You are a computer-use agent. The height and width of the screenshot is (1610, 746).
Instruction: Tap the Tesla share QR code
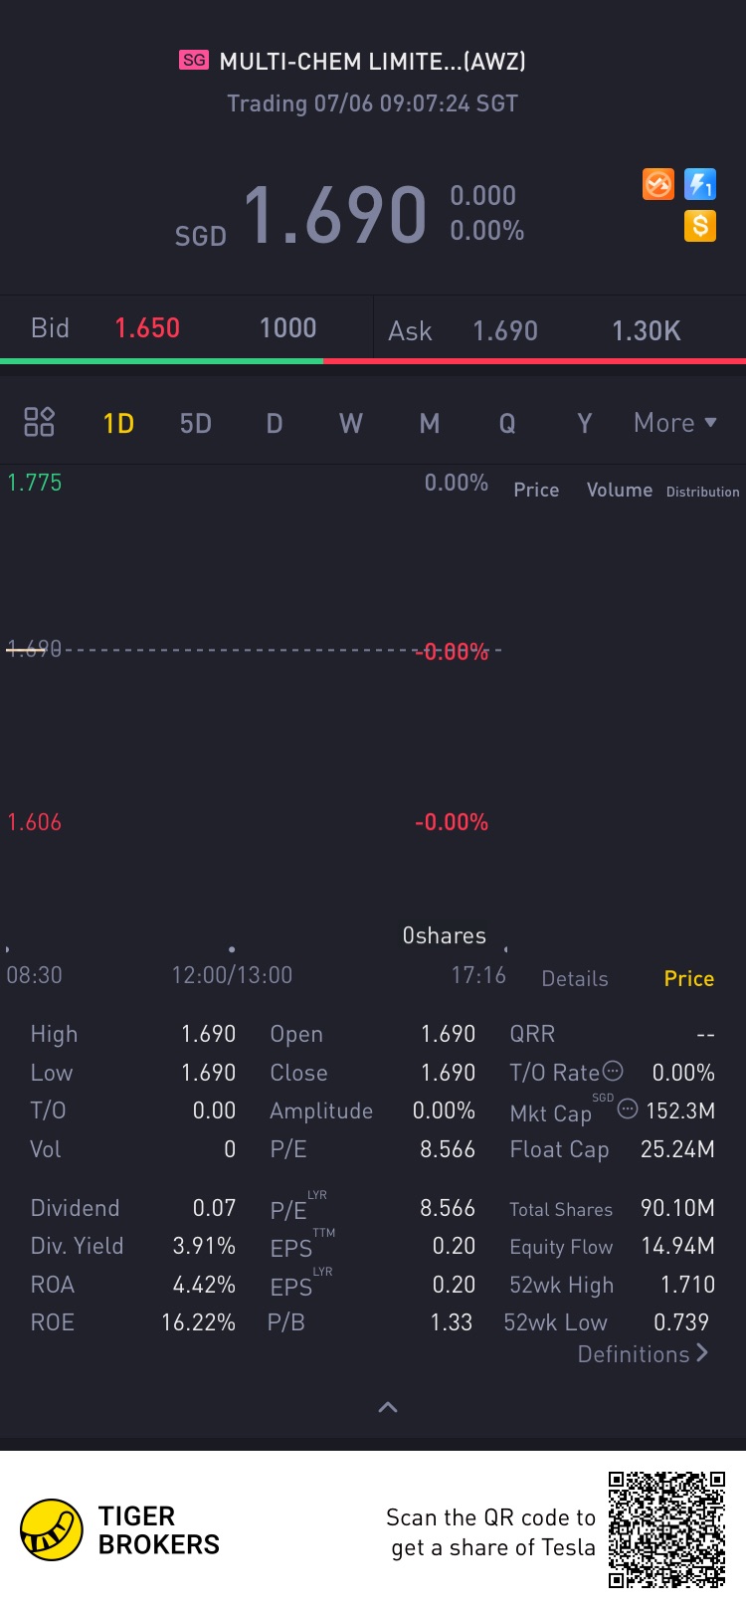point(666,1529)
